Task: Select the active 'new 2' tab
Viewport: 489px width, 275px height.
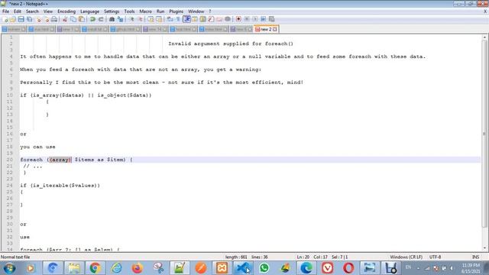Action: point(266,29)
